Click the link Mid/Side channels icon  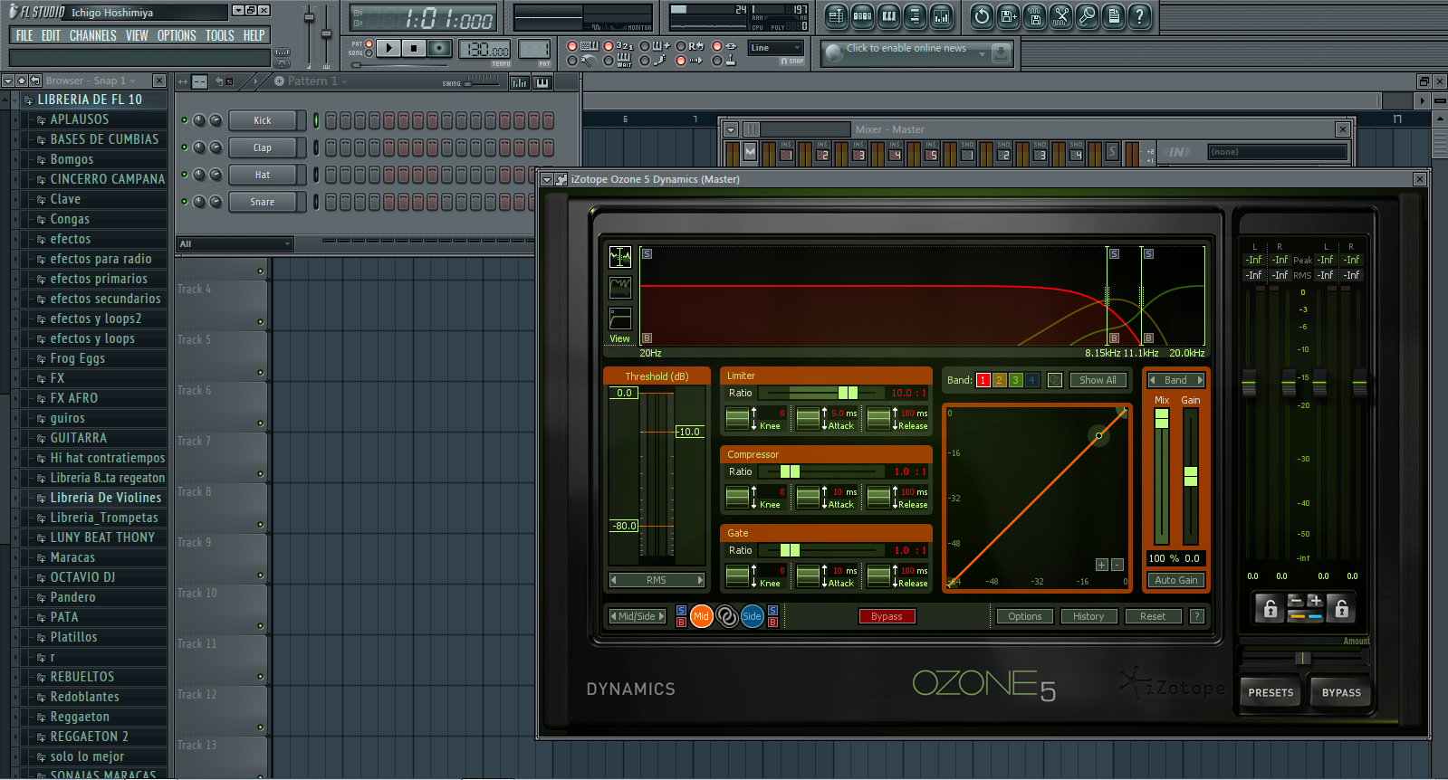click(727, 616)
